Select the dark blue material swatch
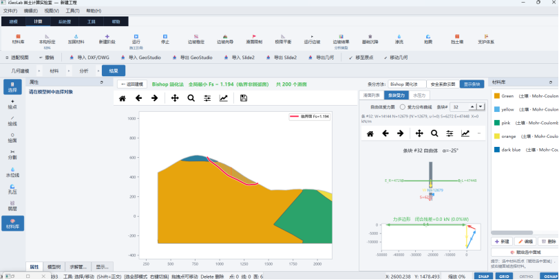Viewport: 559px width, 280px height. 497,150
